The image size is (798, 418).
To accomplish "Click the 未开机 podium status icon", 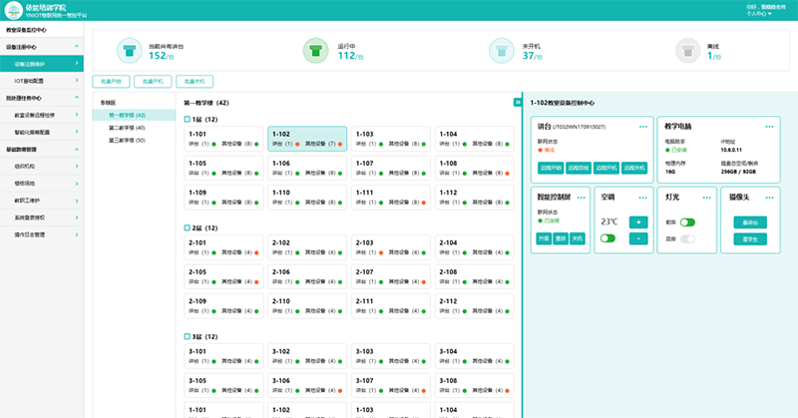I will [x=499, y=50].
